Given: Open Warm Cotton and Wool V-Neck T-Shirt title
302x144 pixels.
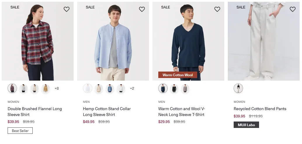Looking at the screenshot, I should [182, 112].
